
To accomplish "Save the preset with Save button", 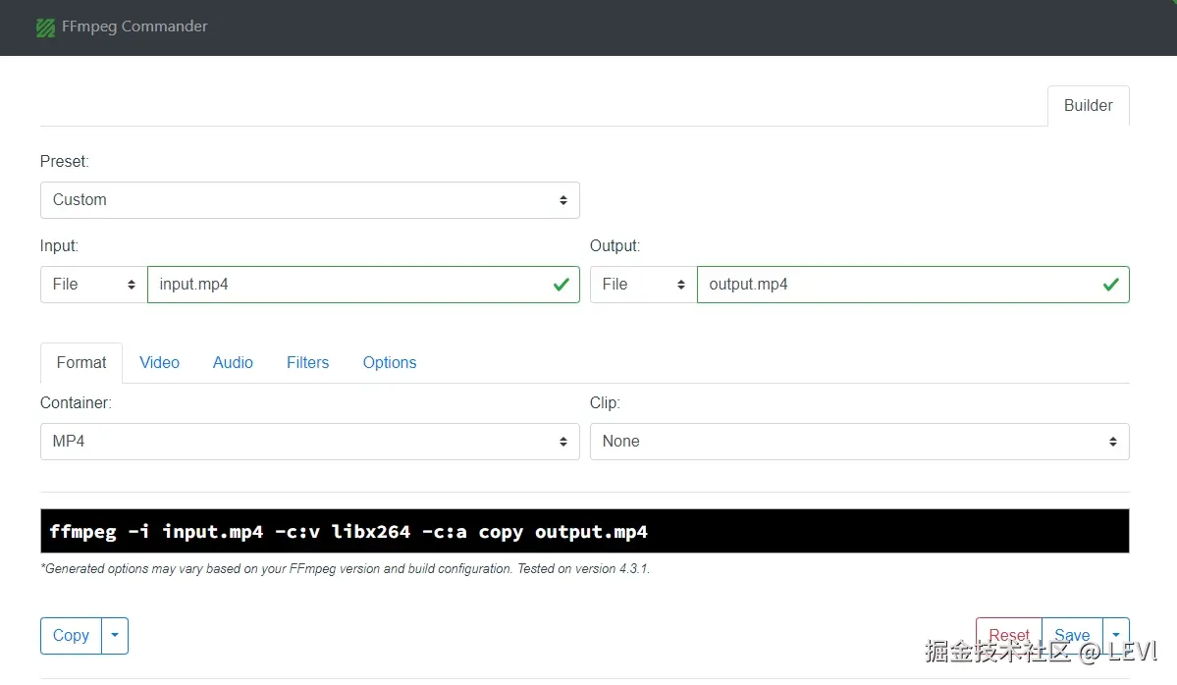I will [x=1072, y=636].
